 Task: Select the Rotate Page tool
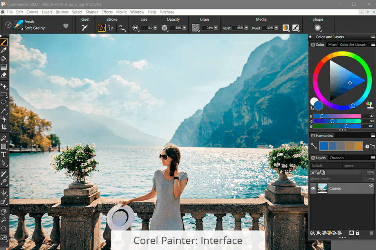coord(4,228)
